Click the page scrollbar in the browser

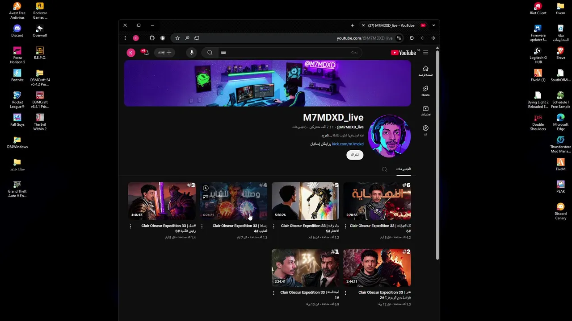coord(437,154)
